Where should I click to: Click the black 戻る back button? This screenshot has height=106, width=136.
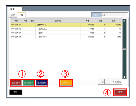(16, 92)
